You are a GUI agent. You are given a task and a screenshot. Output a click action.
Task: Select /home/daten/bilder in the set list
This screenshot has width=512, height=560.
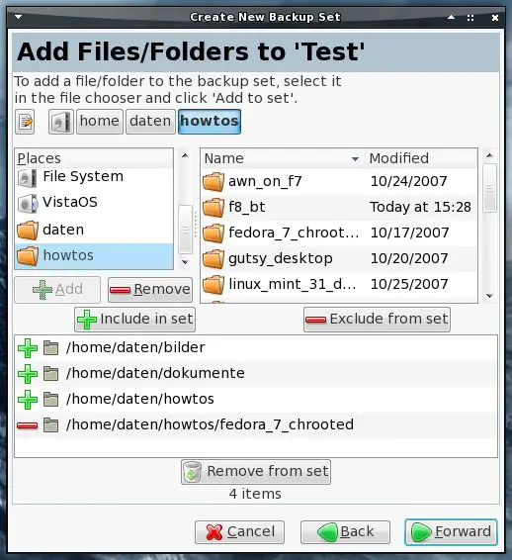point(256,348)
